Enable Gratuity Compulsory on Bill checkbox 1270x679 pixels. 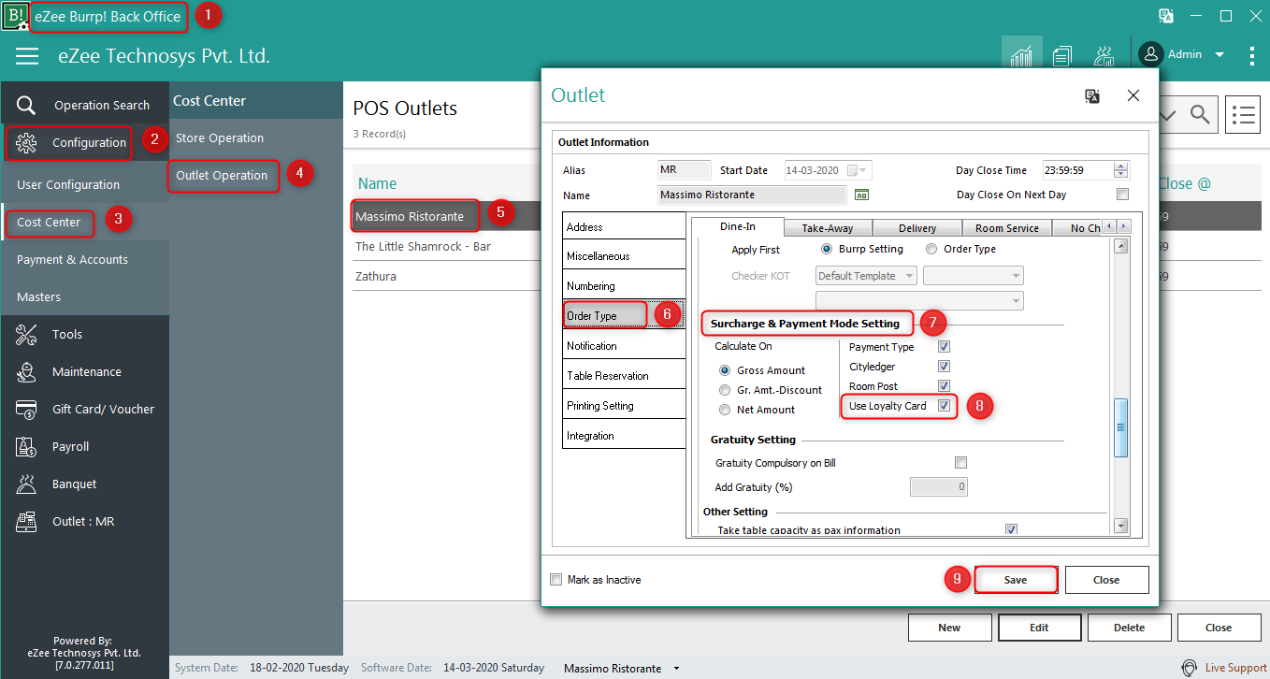pyautogui.click(x=960, y=463)
